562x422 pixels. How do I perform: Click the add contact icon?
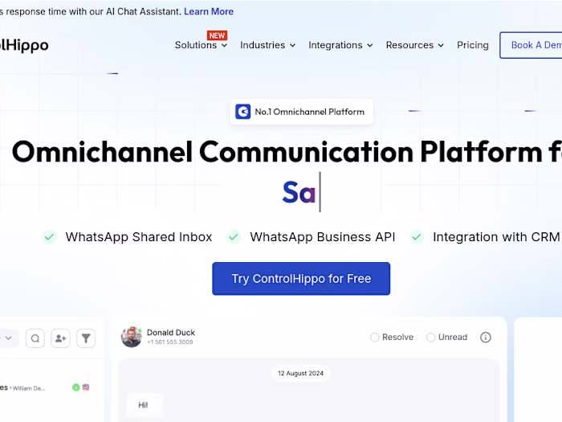coord(60,338)
